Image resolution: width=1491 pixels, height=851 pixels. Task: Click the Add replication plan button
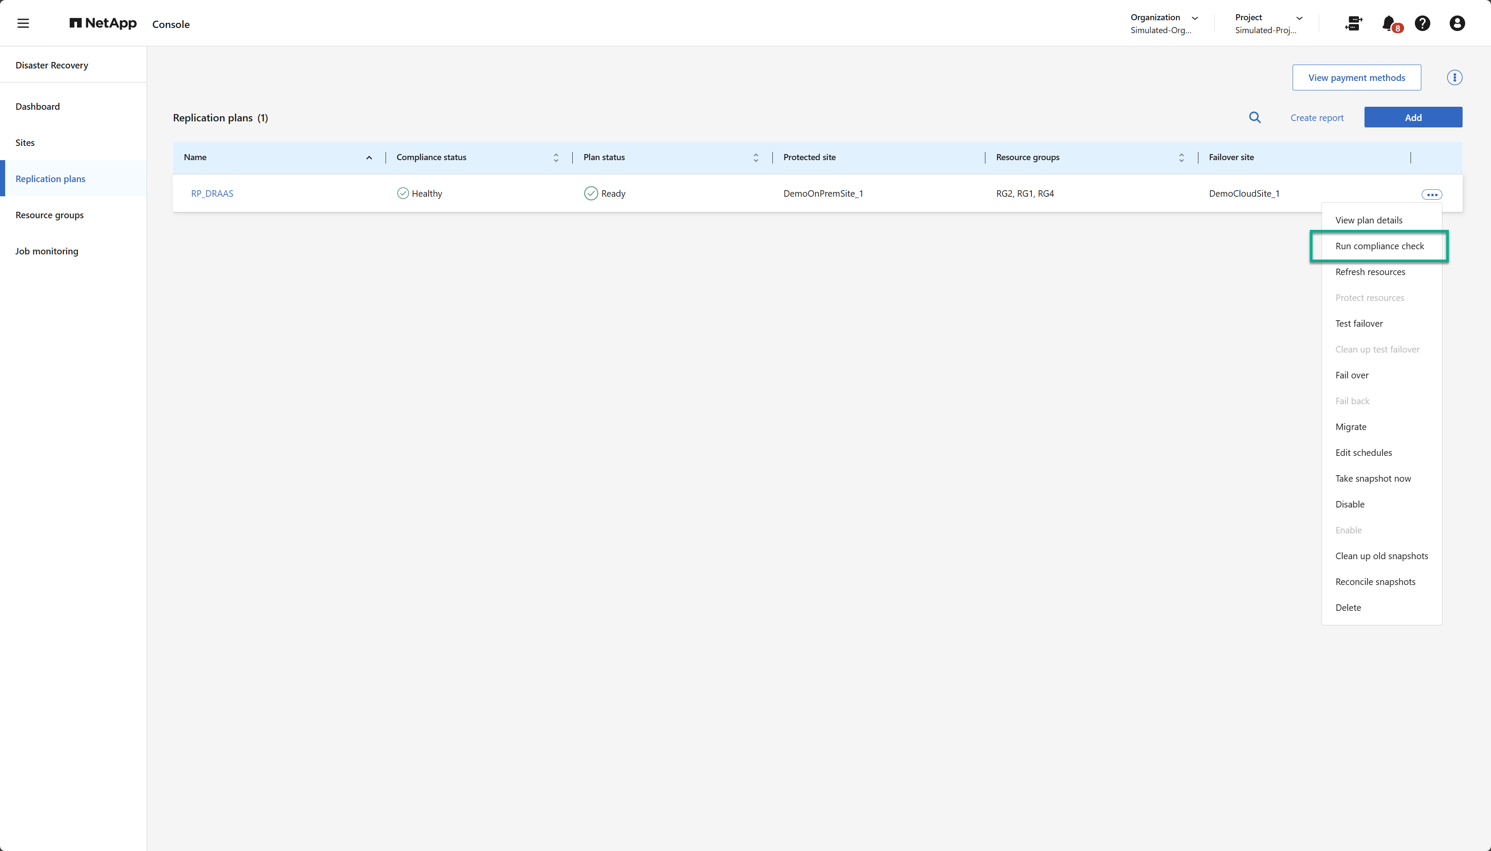tap(1413, 118)
